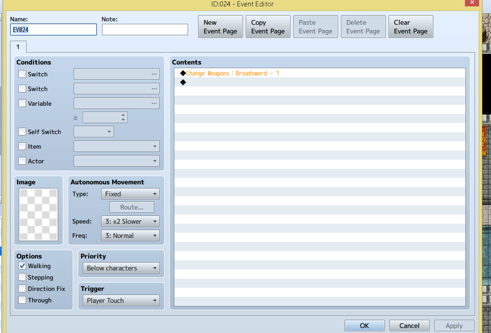Confirm with the OK button
The width and height of the screenshot is (491, 333).
365,326
